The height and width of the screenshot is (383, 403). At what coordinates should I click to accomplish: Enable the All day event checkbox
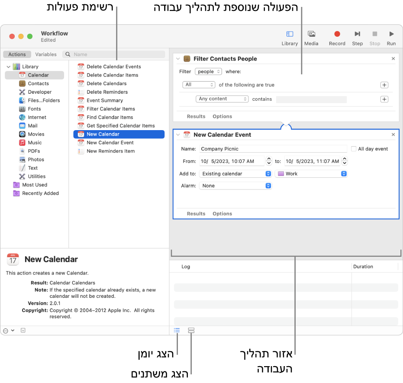[354, 149]
